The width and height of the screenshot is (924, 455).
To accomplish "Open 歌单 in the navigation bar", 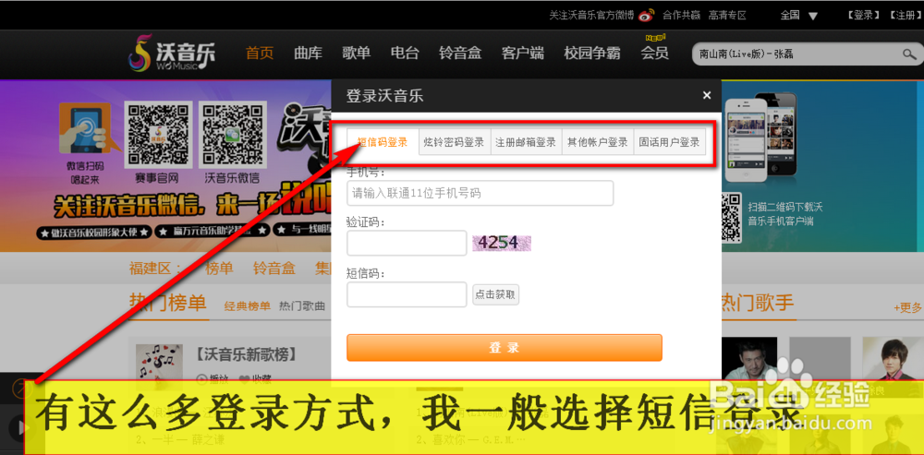I will coord(357,54).
